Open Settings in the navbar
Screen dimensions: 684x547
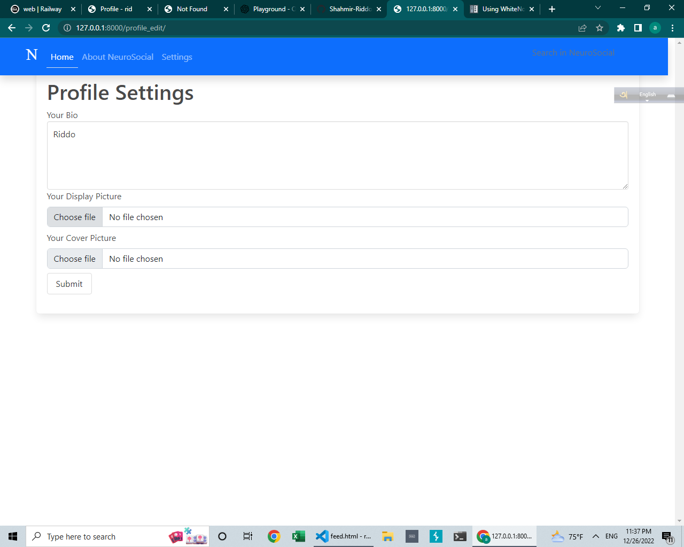pyautogui.click(x=177, y=57)
